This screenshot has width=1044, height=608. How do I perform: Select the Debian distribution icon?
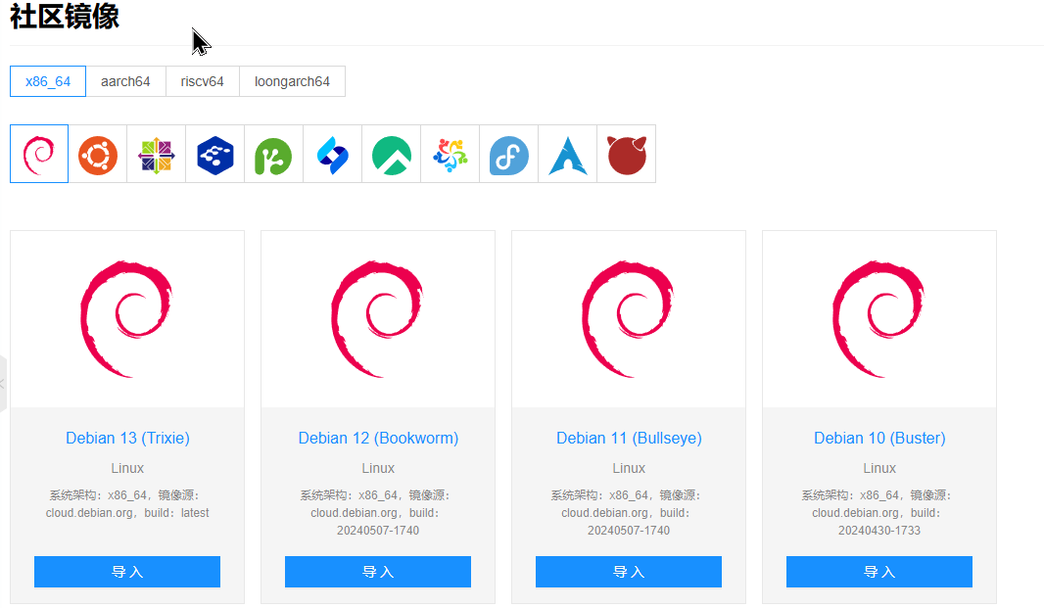[x=39, y=154]
